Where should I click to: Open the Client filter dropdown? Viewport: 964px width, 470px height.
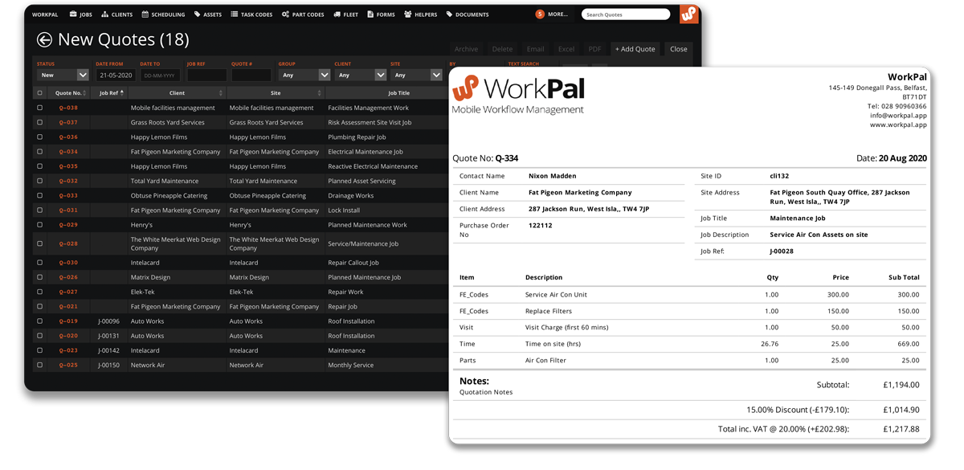pyautogui.click(x=361, y=75)
